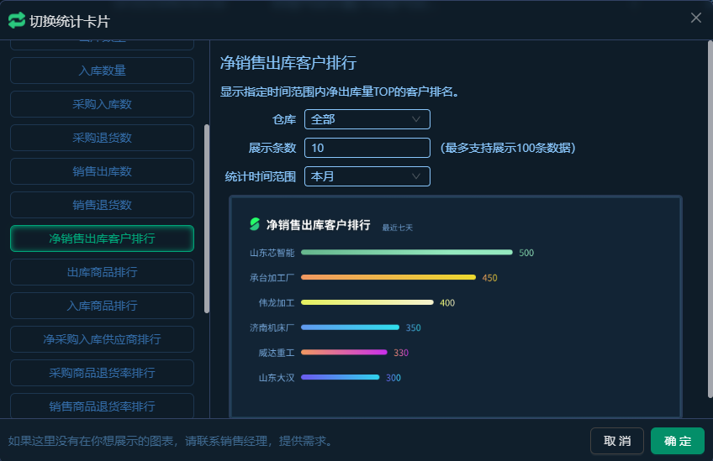713x461 pixels.
Task: Click the chevron arrow in 仓库 selector
Action: 416,119
